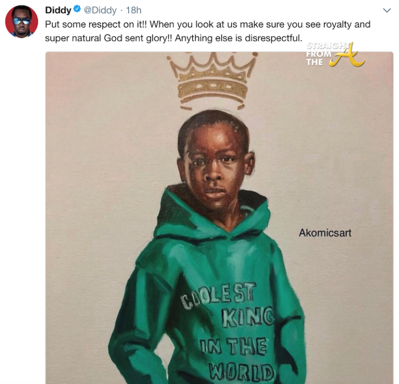Open the @Diddy handle link

click(x=100, y=10)
